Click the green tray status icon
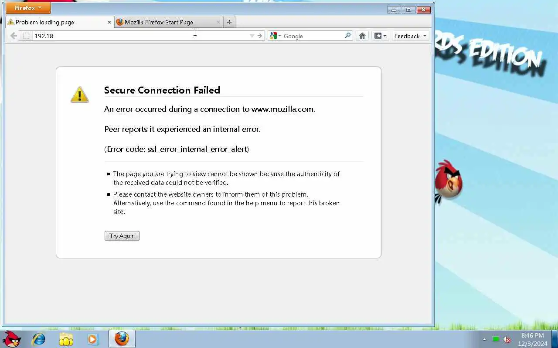Viewport: 558px width, 348px height. pos(496,339)
